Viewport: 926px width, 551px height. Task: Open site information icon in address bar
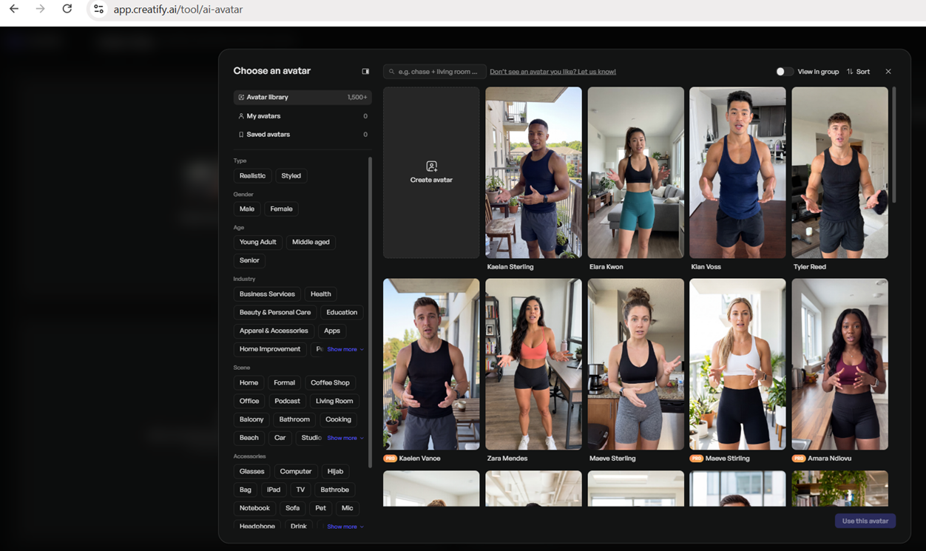click(98, 10)
